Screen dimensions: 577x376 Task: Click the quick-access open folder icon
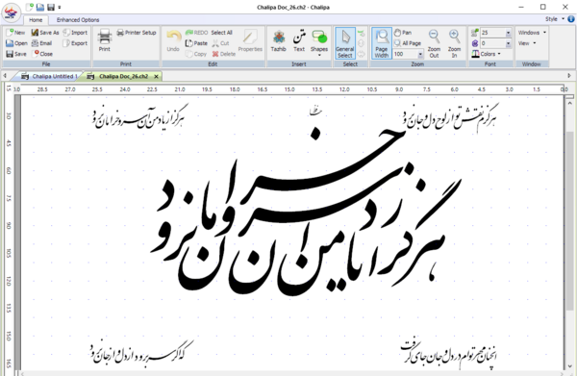[x=40, y=7]
